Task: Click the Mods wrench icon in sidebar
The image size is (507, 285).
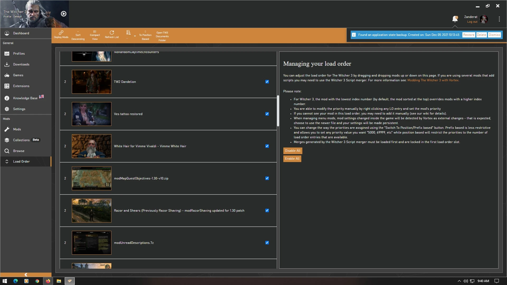Action: tap(7, 129)
